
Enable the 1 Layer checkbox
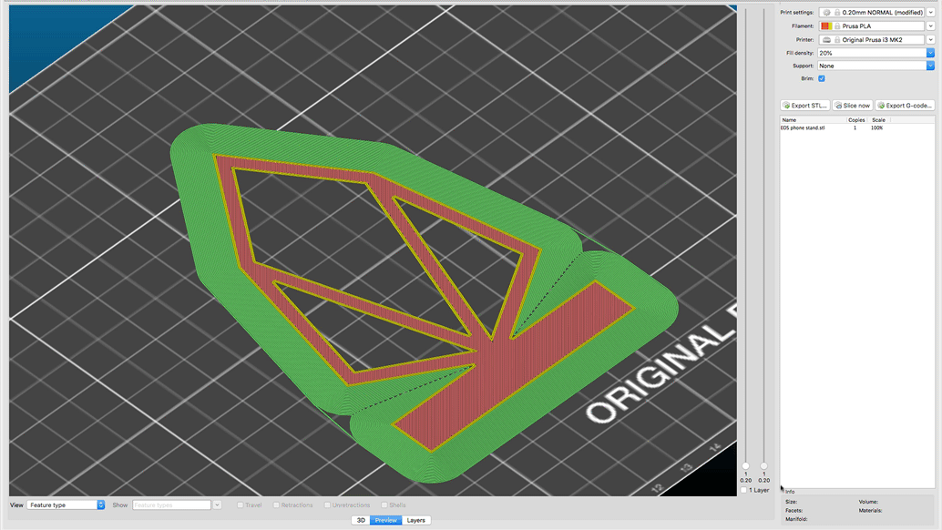point(743,490)
